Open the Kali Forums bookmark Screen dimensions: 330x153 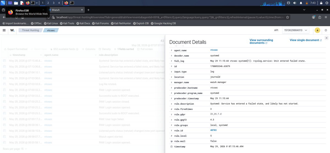100,23
